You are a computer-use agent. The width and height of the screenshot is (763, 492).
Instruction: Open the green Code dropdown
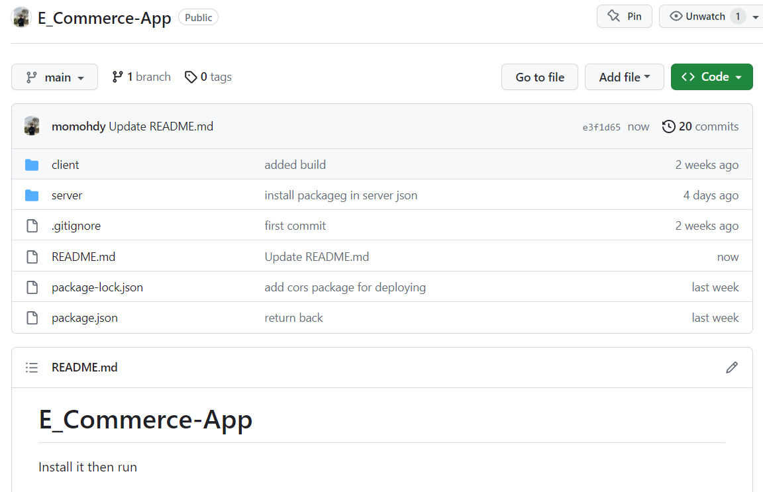(x=711, y=77)
